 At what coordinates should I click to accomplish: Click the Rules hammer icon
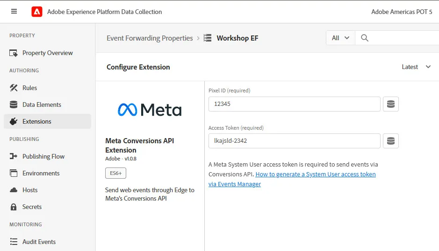(x=14, y=88)
